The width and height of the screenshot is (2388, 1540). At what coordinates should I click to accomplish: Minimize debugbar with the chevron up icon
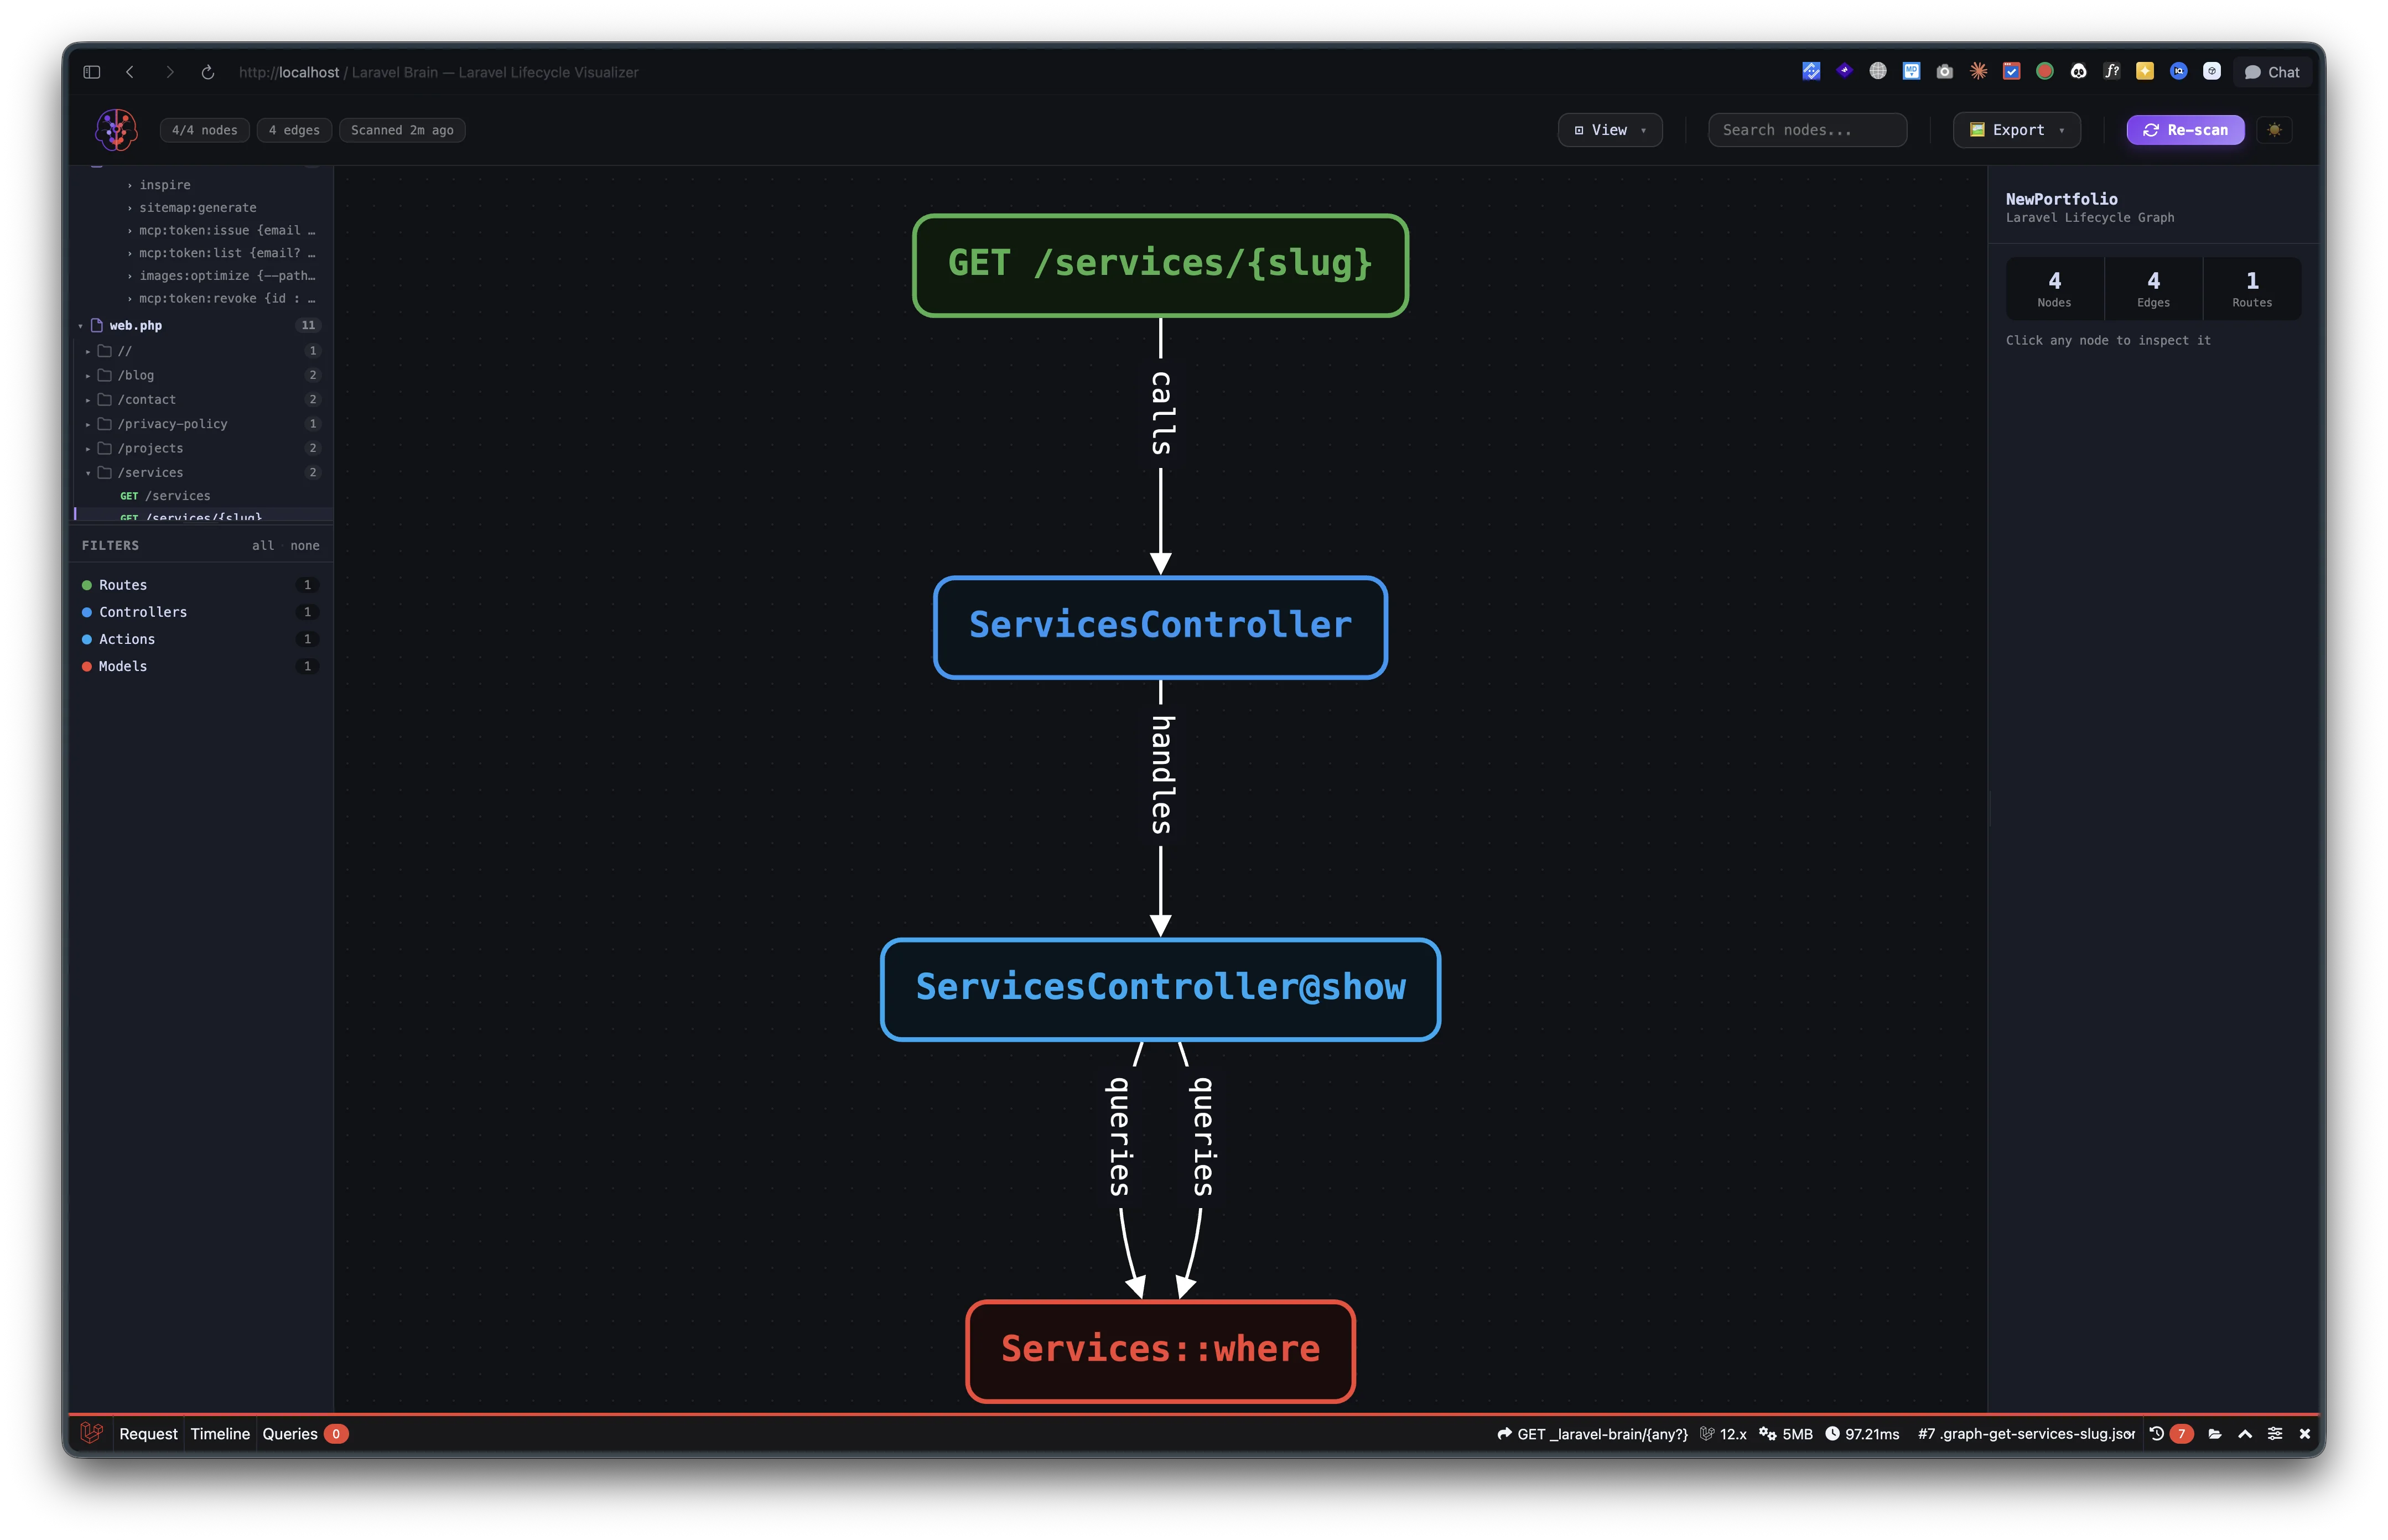click(x=2245, y=1433)
